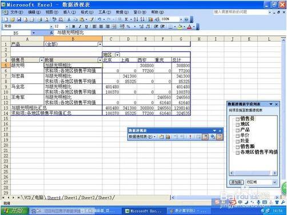
Task: Sort descending with the Z-A icon
Action: tap(142, 19)
